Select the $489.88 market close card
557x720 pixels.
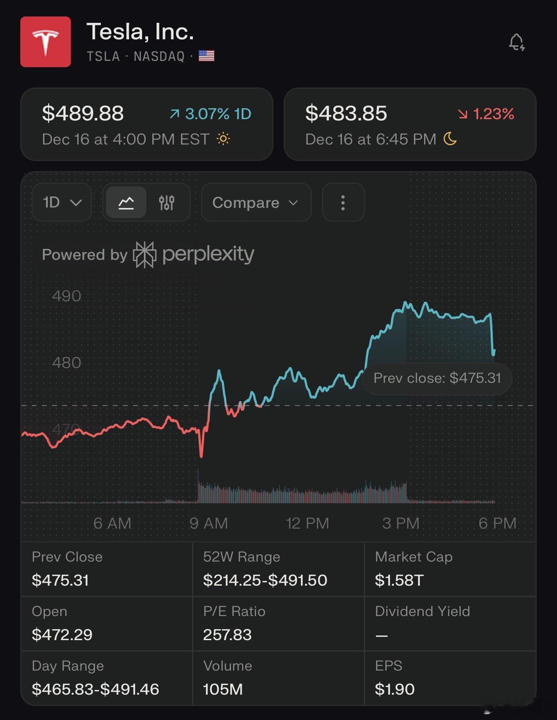[x=146, y=124]
